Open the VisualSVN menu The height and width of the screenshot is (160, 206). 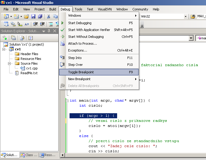point(105,9)
